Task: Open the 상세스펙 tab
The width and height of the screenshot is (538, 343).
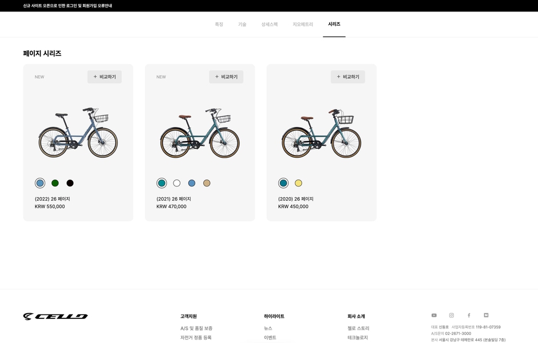Action: tap(269, 25)
